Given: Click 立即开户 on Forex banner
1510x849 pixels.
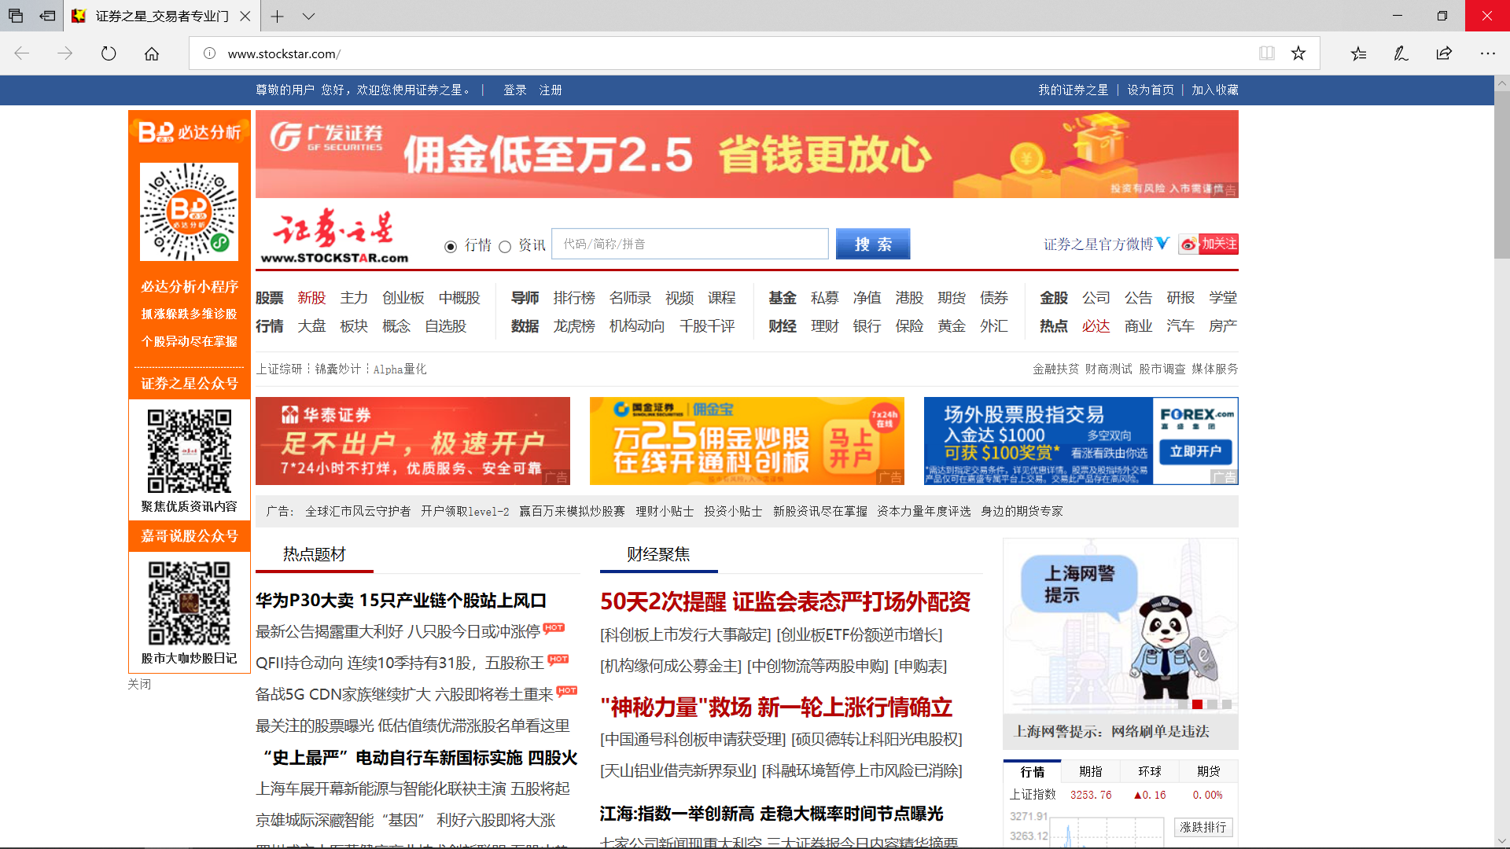Looking at the screenshot, I should click(1195, 451).
